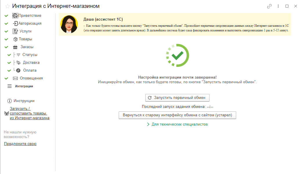Click the statuses icon next to Статусы
The width and height of the screenshot is (300, 174).
(18, 55)
